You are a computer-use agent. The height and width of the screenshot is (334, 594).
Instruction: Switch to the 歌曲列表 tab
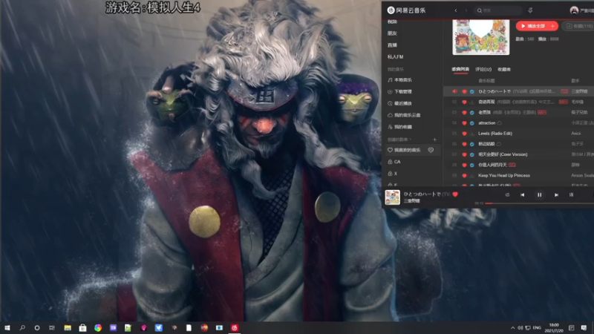[460, 69]
